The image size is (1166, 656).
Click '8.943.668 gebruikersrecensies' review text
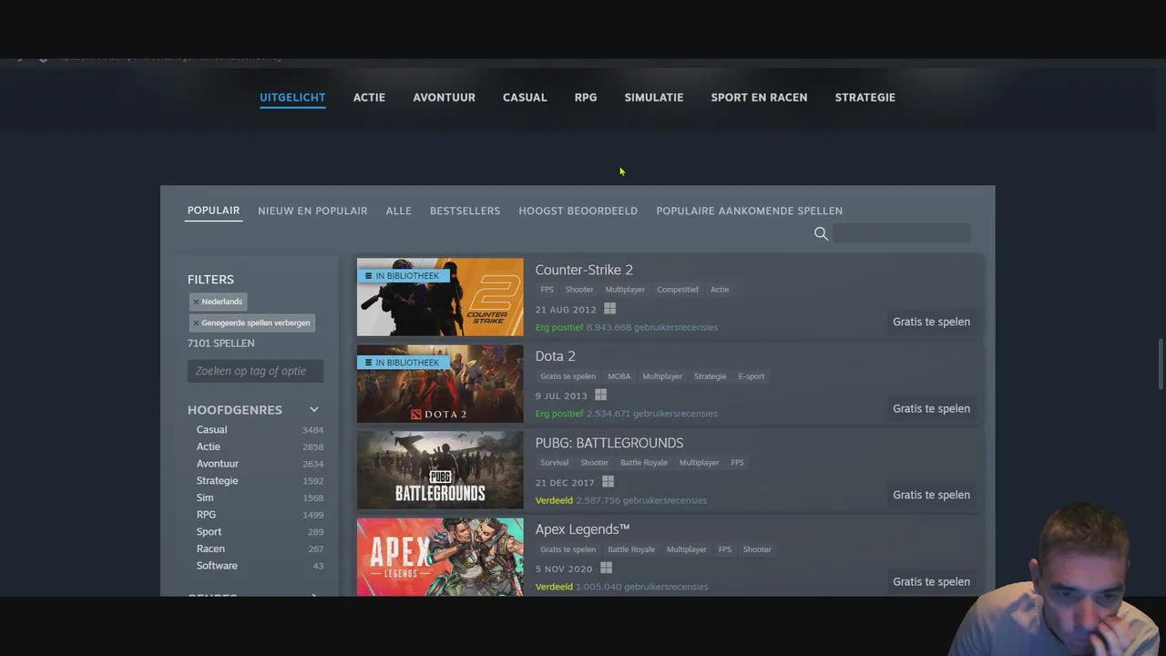point(652,327)
